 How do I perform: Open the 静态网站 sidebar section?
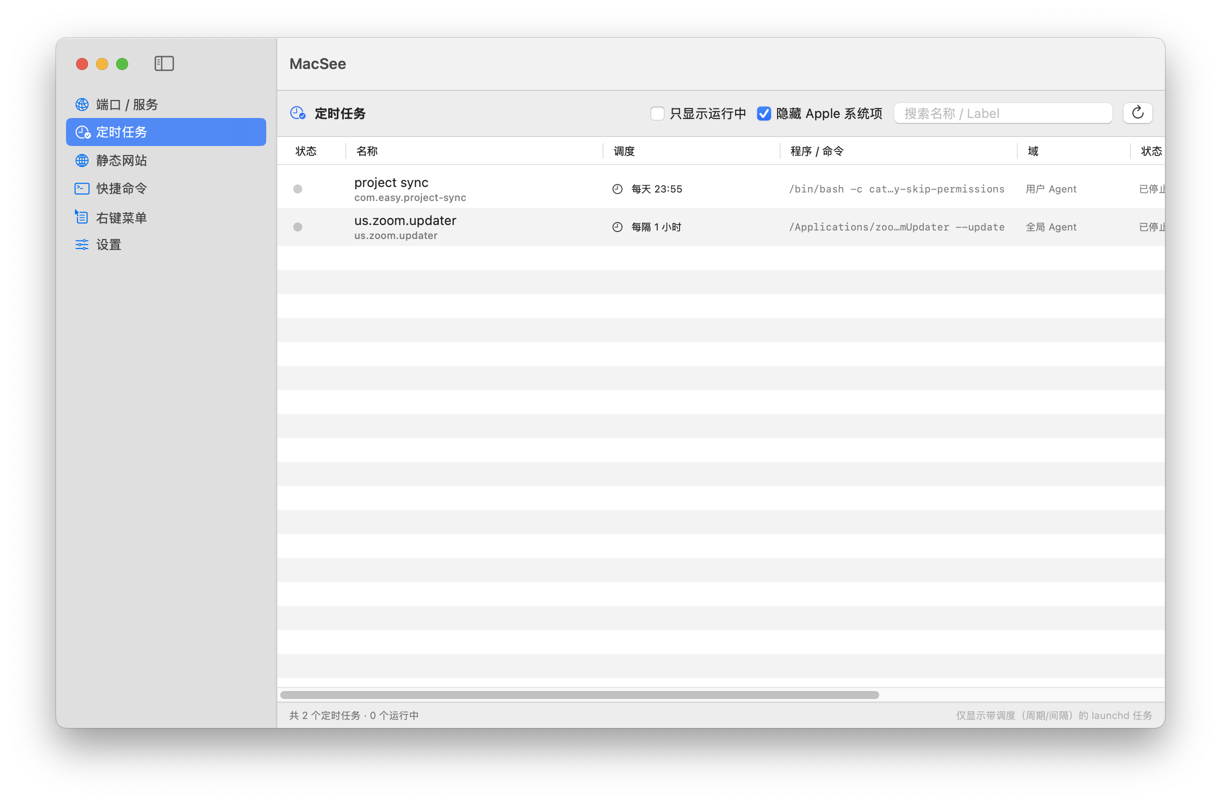click(166, 160)
